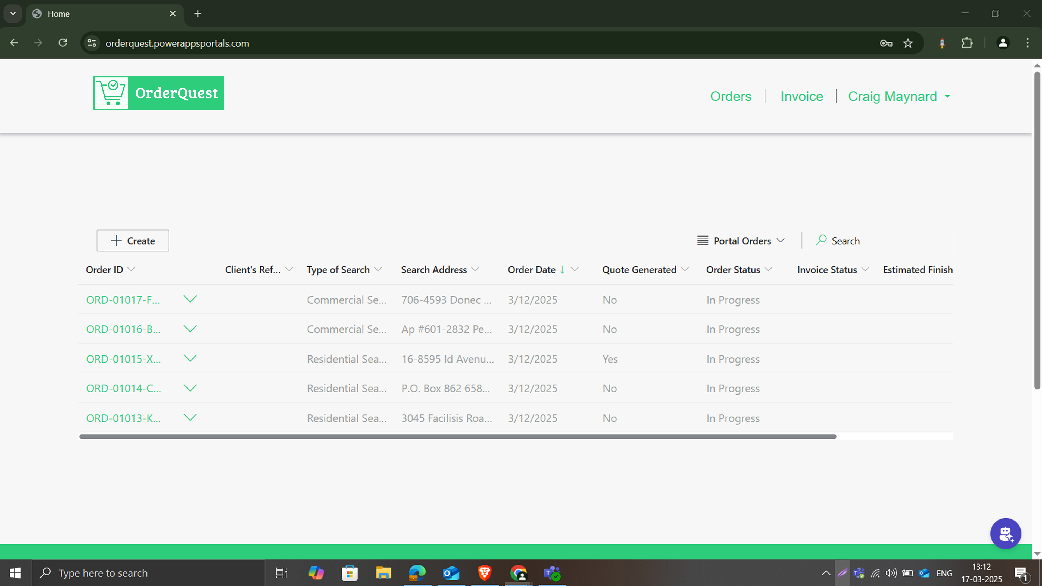1042x586 pixels.
Task: Click the Estimated Finish column header
Action: (918, 270)
